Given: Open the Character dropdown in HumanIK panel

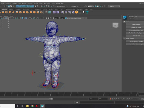Looking at the screenshot, I should click(x=139, y=16).
